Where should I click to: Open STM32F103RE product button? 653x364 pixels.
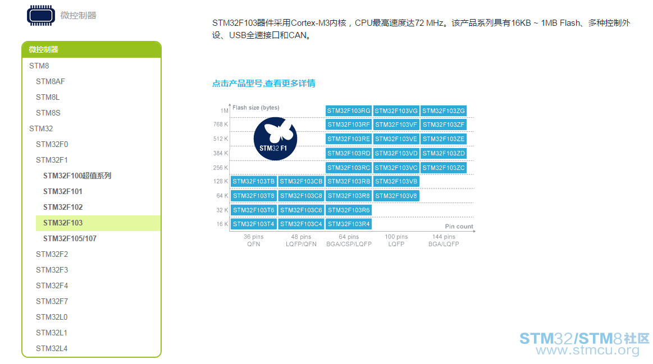349,139
